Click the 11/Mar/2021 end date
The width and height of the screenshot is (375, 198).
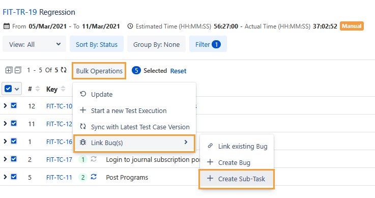pos(101,26)
